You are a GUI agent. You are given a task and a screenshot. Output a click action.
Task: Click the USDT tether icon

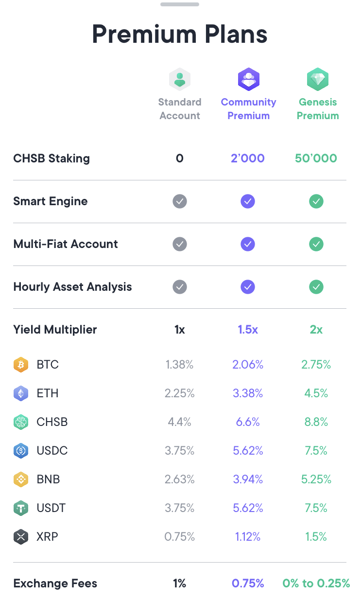tap(21, 508)
